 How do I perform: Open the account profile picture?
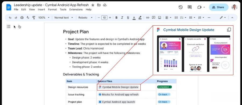click(x=234, y=7)
